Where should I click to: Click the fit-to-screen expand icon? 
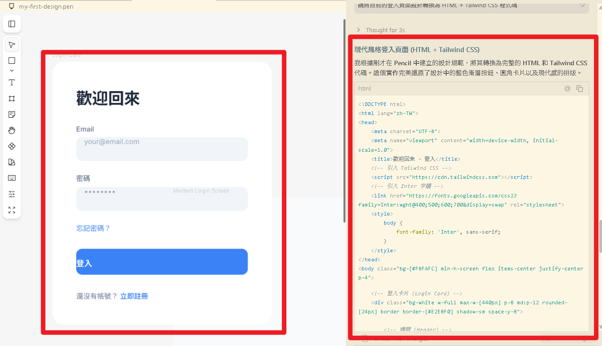(x=12, y=210)
